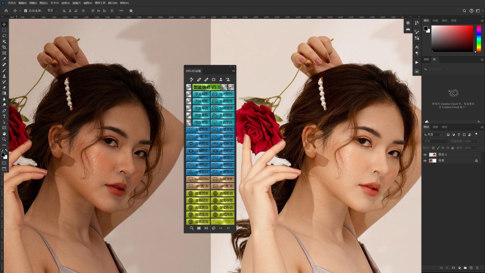
Task: Select the Lasso tool
Action: click(4, 36)
